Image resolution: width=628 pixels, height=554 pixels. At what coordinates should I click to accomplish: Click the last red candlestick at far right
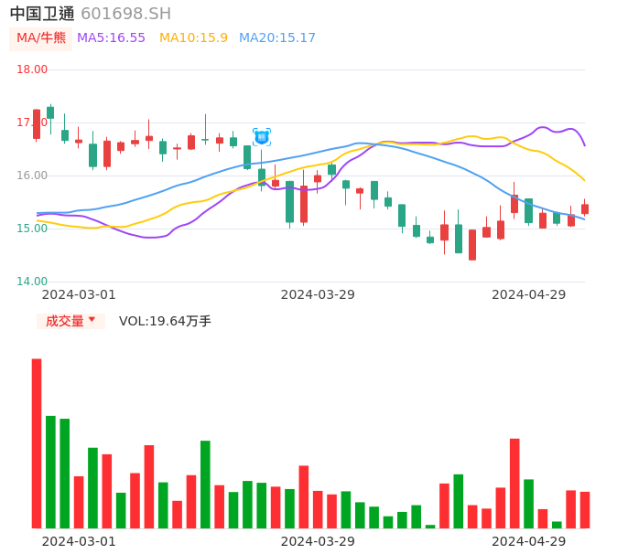(x=585, y=209)
